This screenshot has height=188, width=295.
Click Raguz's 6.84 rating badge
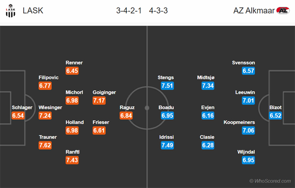[x=126, y=115]
